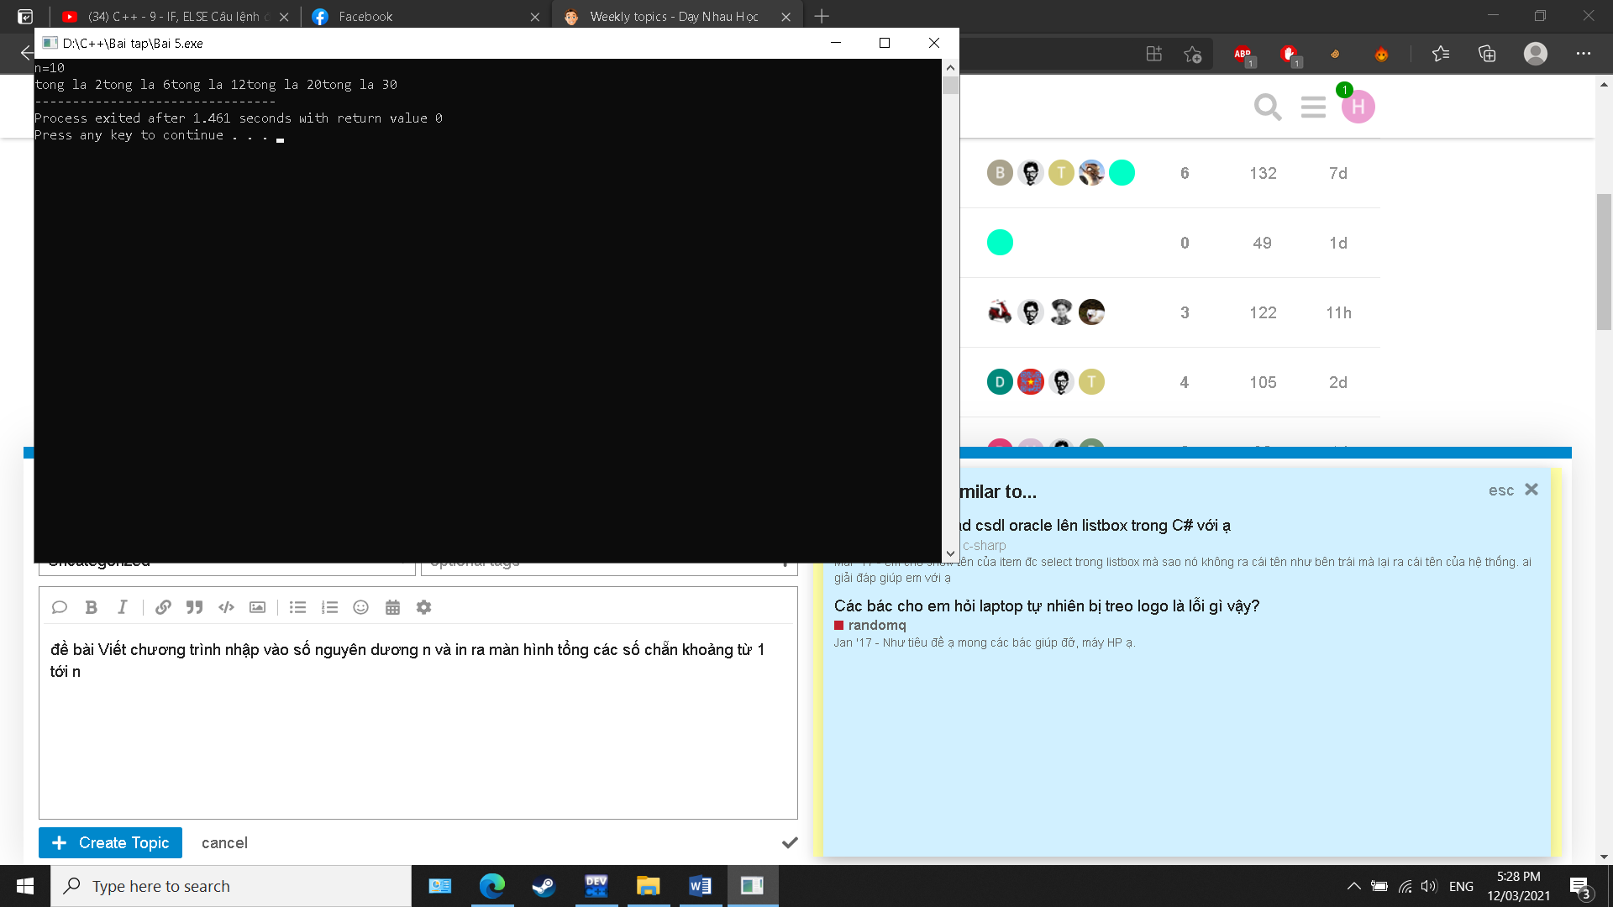Open the laptop treo logo similar topic

click(x=1046, y=606)
